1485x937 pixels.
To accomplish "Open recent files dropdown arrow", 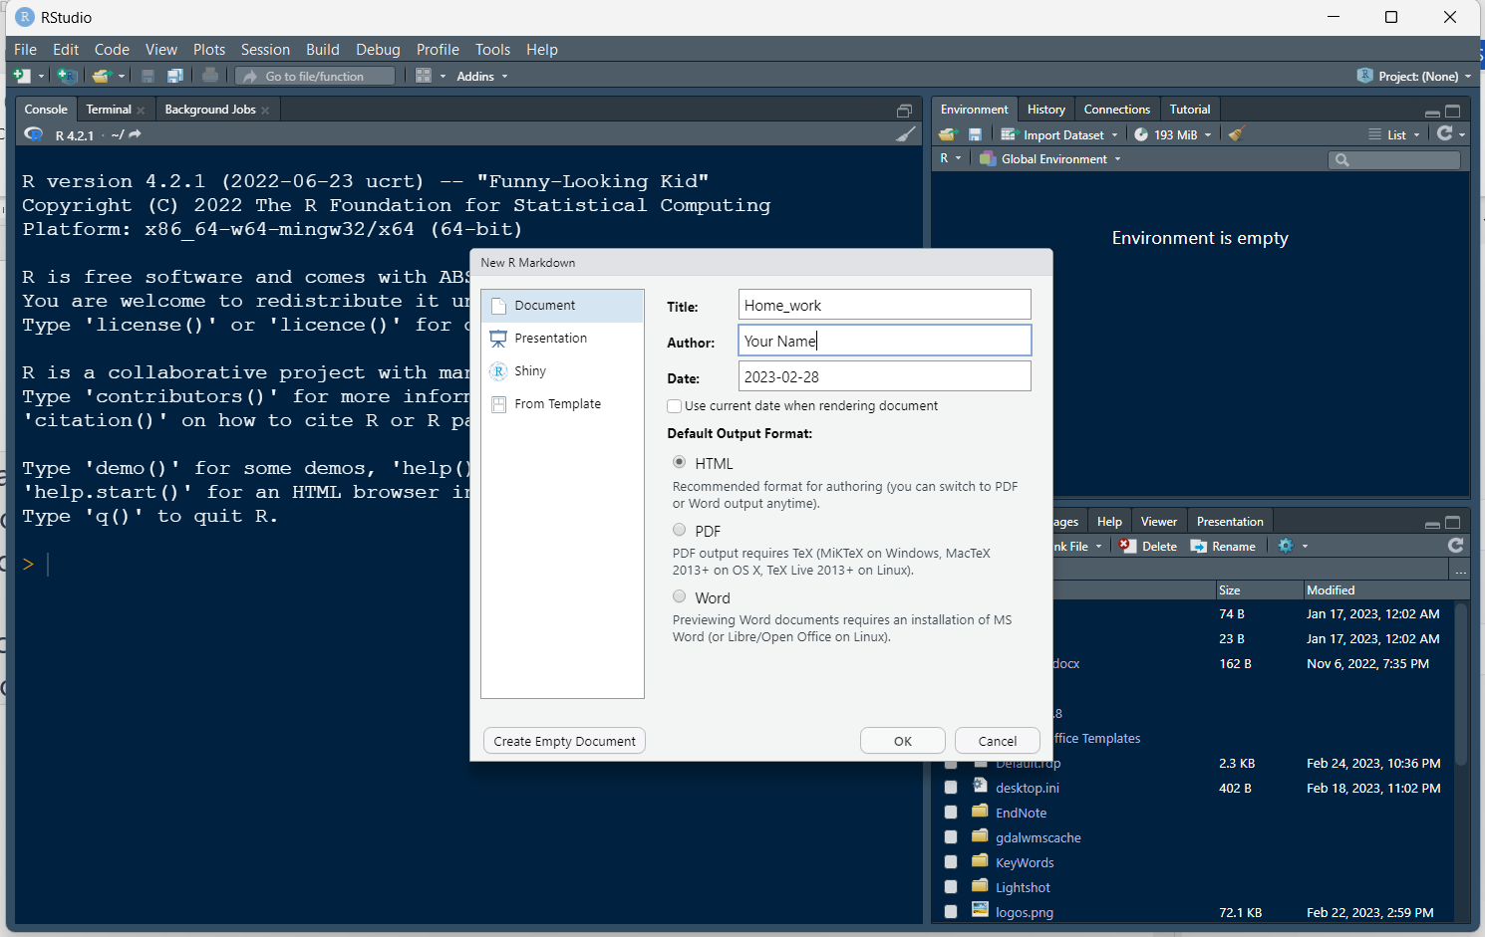I will click(x=122, y=77).
